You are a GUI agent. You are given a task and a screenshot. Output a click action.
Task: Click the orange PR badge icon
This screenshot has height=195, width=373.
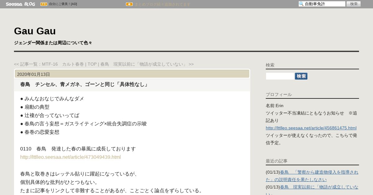pos(44,4)
